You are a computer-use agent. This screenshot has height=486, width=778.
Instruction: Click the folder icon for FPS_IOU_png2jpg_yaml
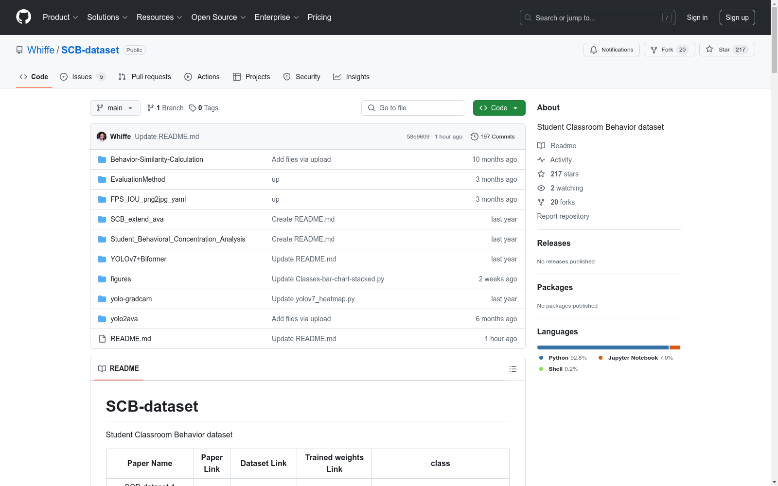(102, 199)
